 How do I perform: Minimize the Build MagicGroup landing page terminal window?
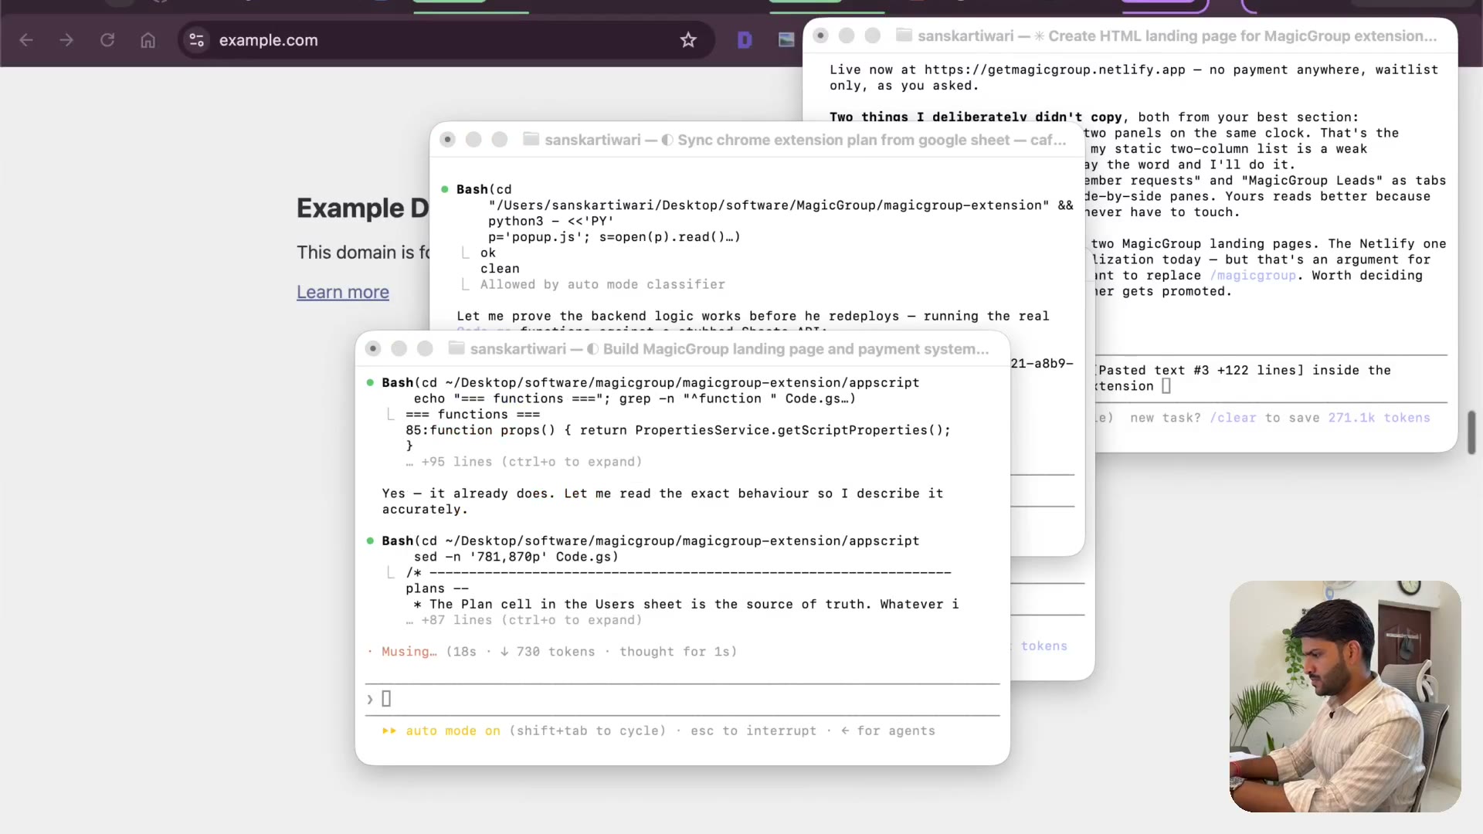click(x=399, y=348)
